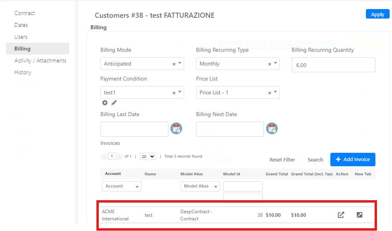
Task: Open the Billing Next Date calendar picker
Action: click(272, 128)
